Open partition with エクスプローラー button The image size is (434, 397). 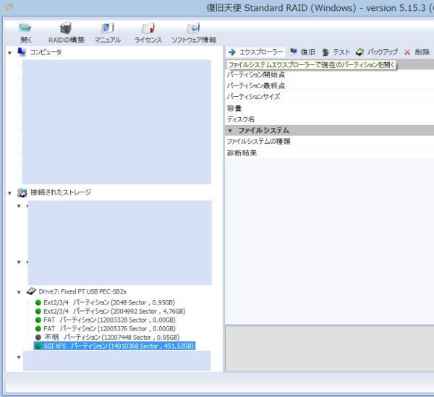pyautogui.click(x=255, y=52)
